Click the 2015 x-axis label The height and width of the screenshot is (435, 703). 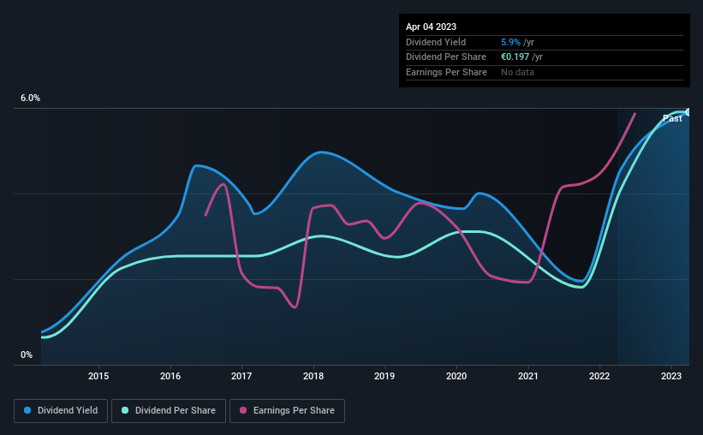click(x=98, y=376)
